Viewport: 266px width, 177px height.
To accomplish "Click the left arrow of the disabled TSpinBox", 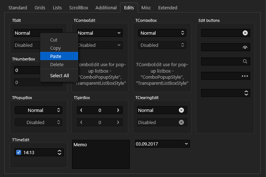I will point(81,122).
